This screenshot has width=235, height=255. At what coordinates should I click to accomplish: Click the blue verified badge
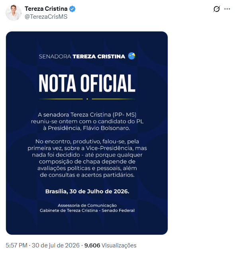pos(72,9)
